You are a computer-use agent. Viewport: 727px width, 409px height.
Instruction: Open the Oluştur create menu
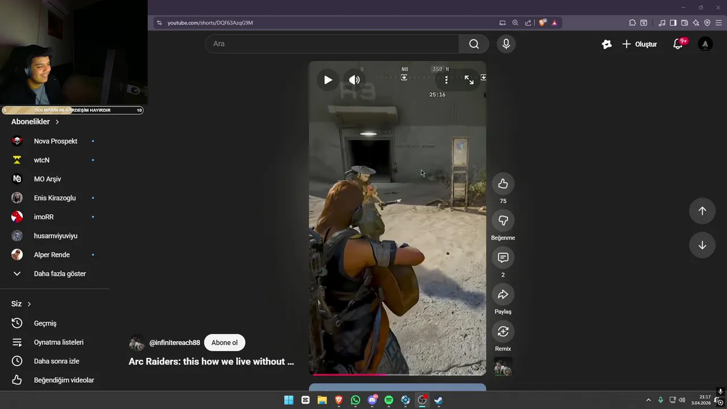[x=640, y=44]
